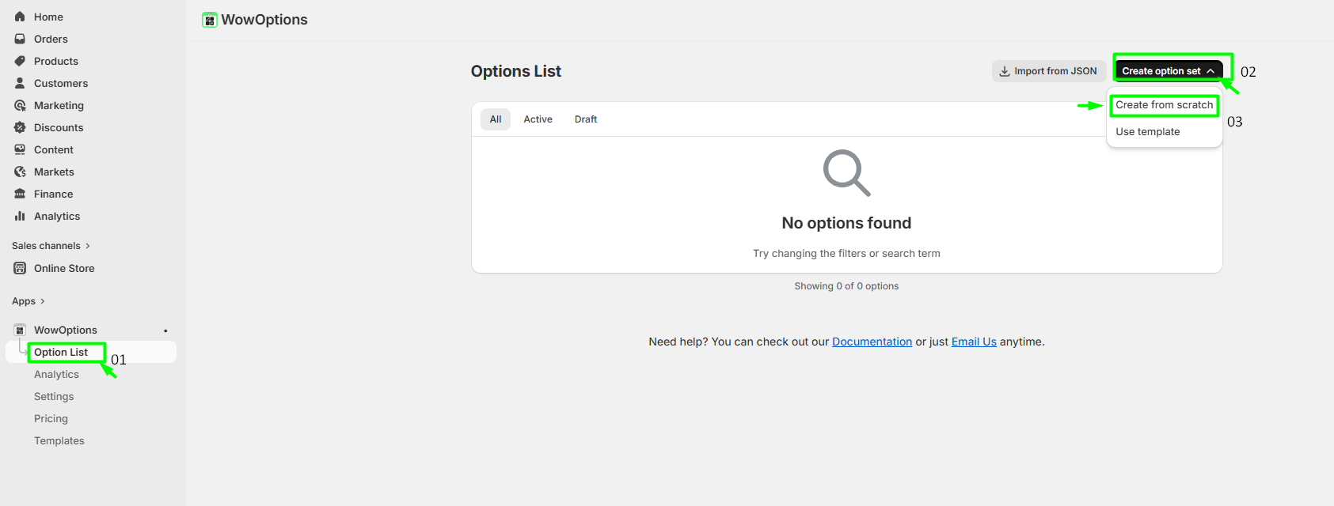1334x506 pixels.
Task: Click the Discounts badge icon
Action: pos(20,127)
